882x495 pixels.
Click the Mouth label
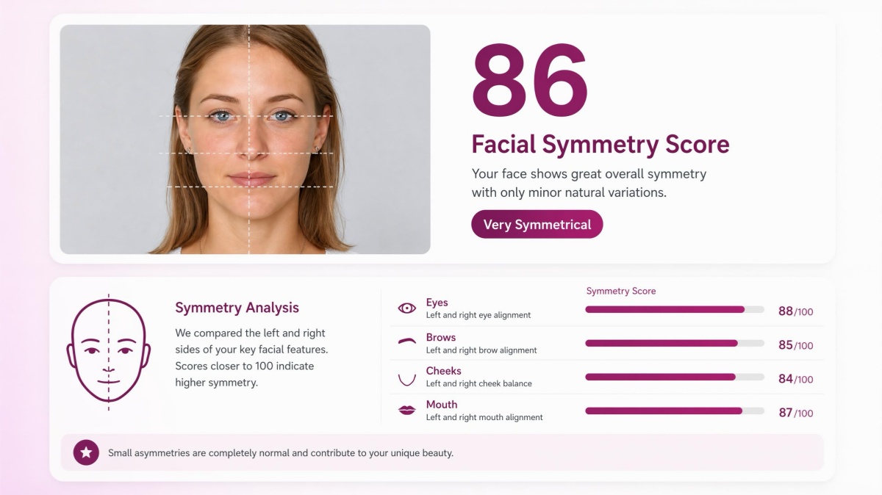(x=442, y=405)
